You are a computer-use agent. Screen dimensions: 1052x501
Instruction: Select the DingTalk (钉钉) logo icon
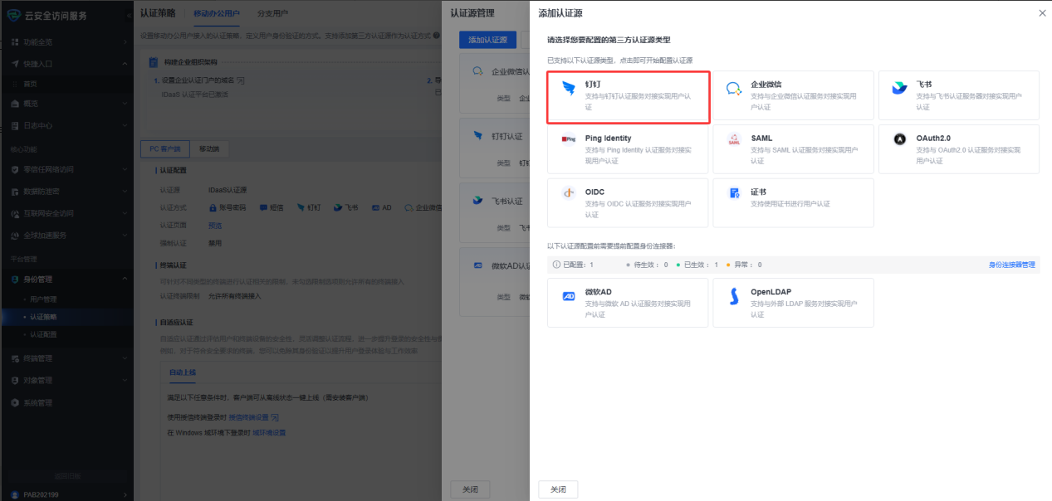coord(568,89)
